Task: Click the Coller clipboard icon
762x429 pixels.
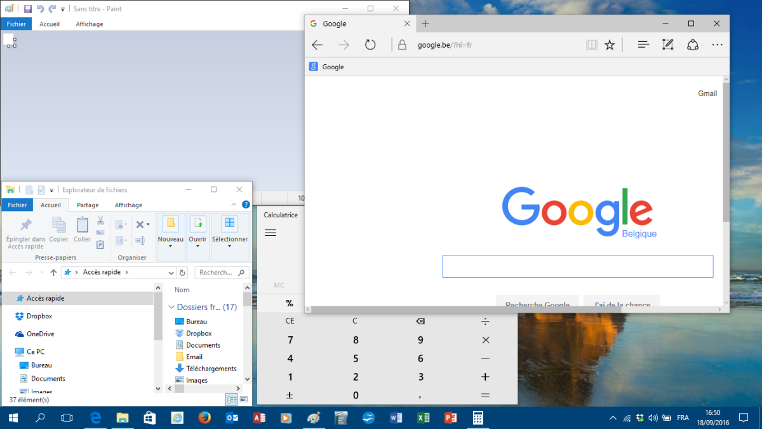Action: point(82,225)
